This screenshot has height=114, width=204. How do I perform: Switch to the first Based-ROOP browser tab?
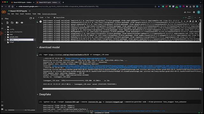pyautogui.click(x=23, y=2)
